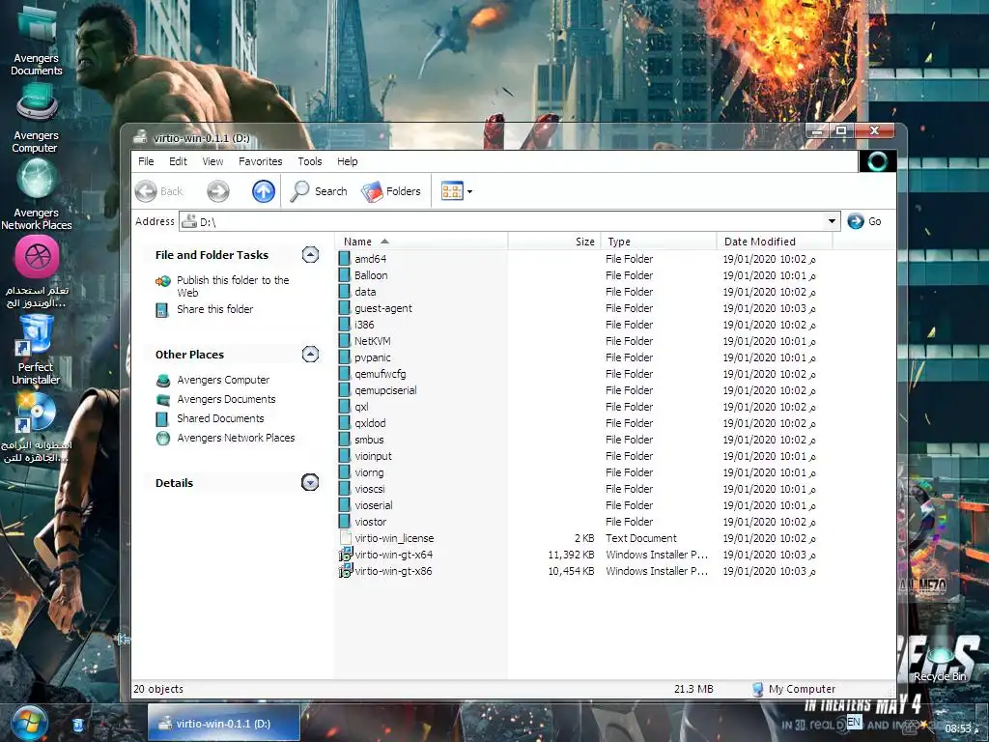Click the quick launch icon beside Start
This screenshot has height=742, width=989.
click(x=77, y=725)
